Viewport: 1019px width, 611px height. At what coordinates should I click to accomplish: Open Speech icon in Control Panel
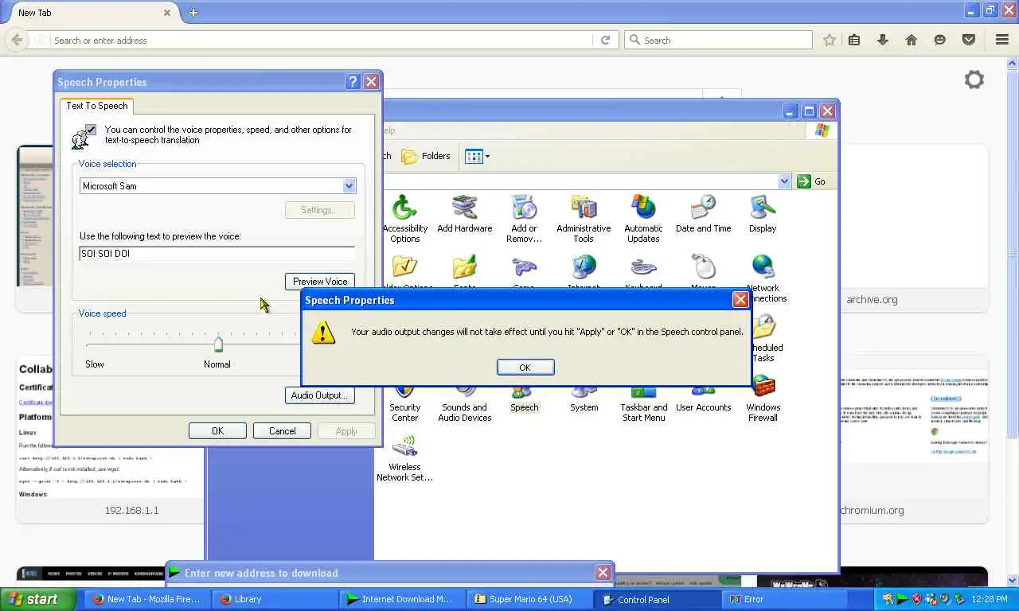tap(524, 398)
